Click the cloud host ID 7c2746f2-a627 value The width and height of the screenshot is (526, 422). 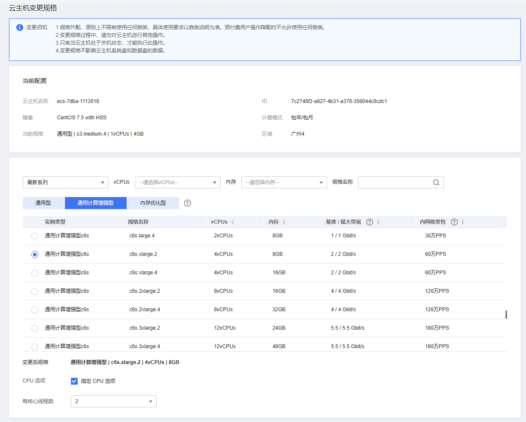tap(339, 101)
